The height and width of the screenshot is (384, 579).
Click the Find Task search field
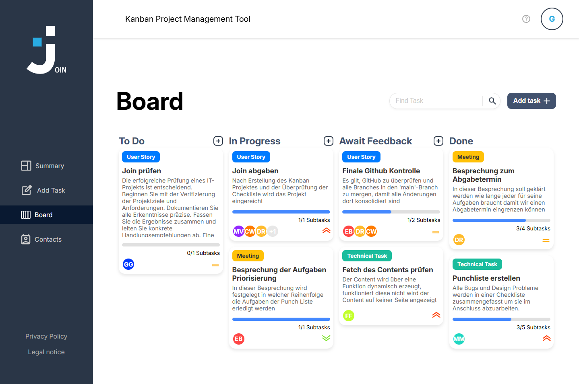435,101
